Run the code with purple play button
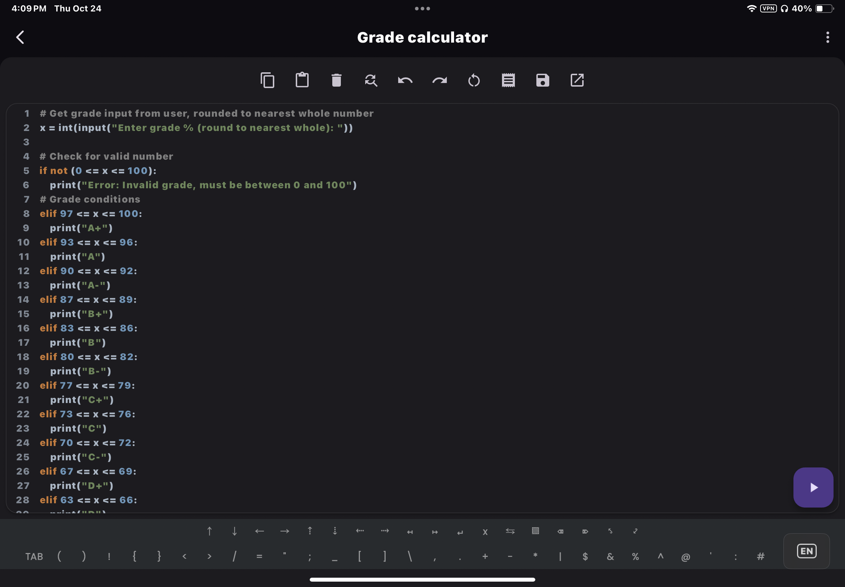This screenshot has height=587, width=845. pyautogui.click(x=813, y=487)
